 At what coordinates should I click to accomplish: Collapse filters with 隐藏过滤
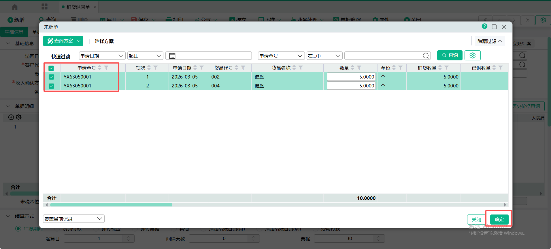click(x=489, y=41)
